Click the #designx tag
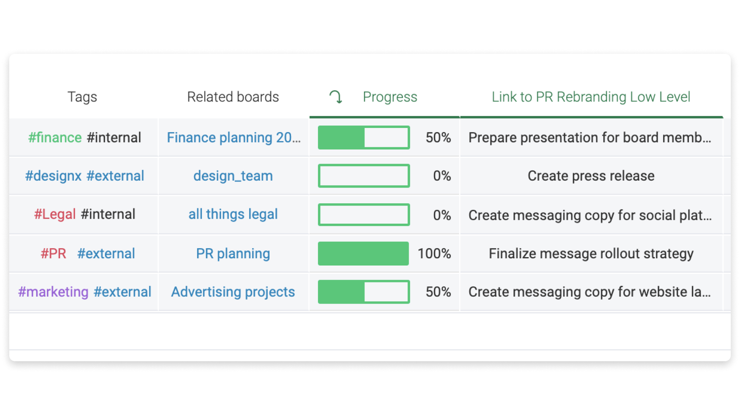The height and width of the screenshot is (415, 740). click(x=53, y=176)
